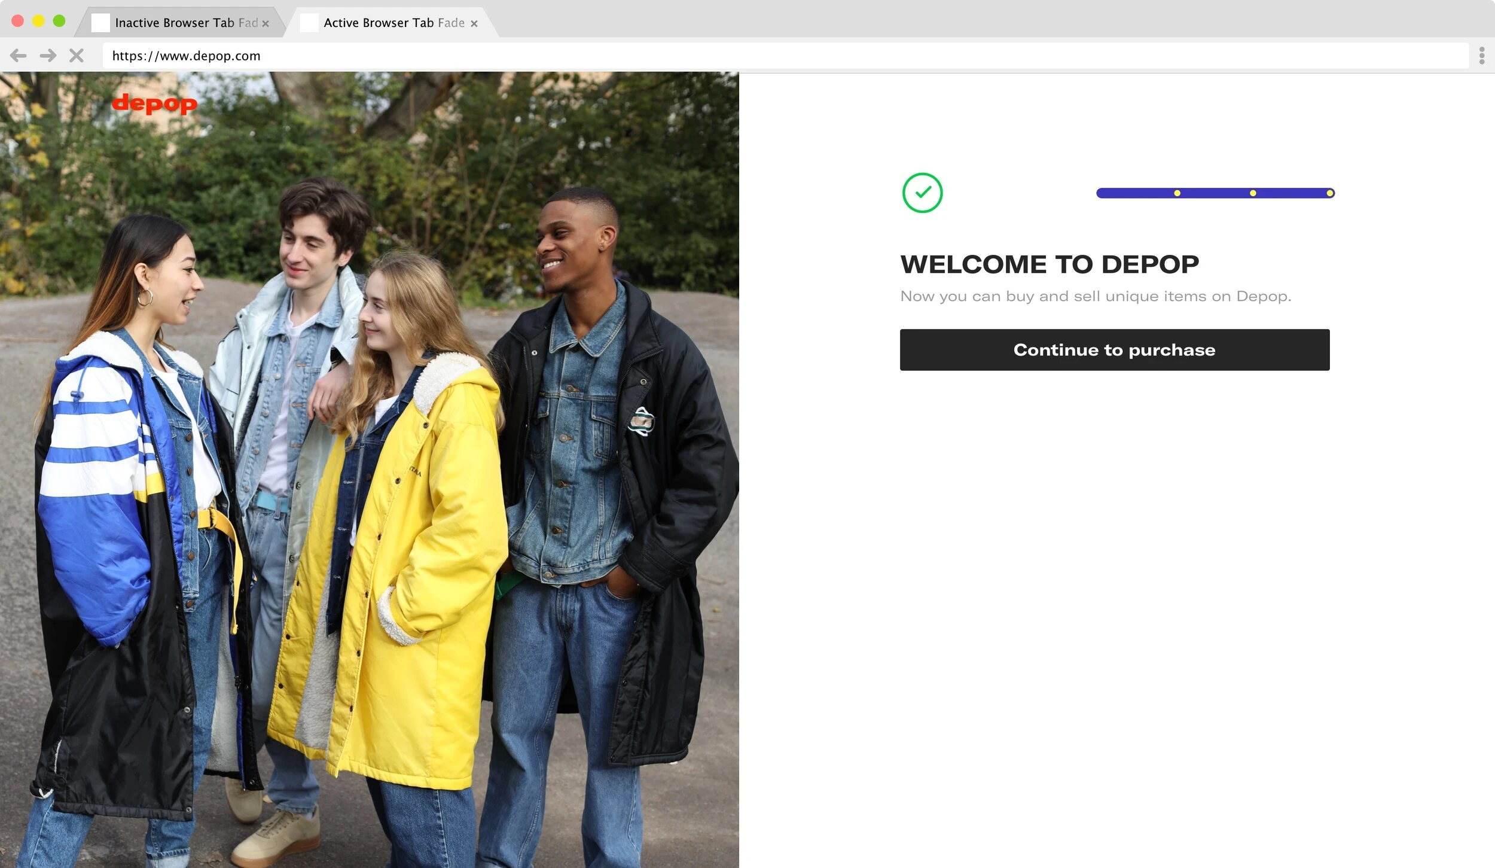Switch to the Inactive Browser Tab

coord(179,23)
